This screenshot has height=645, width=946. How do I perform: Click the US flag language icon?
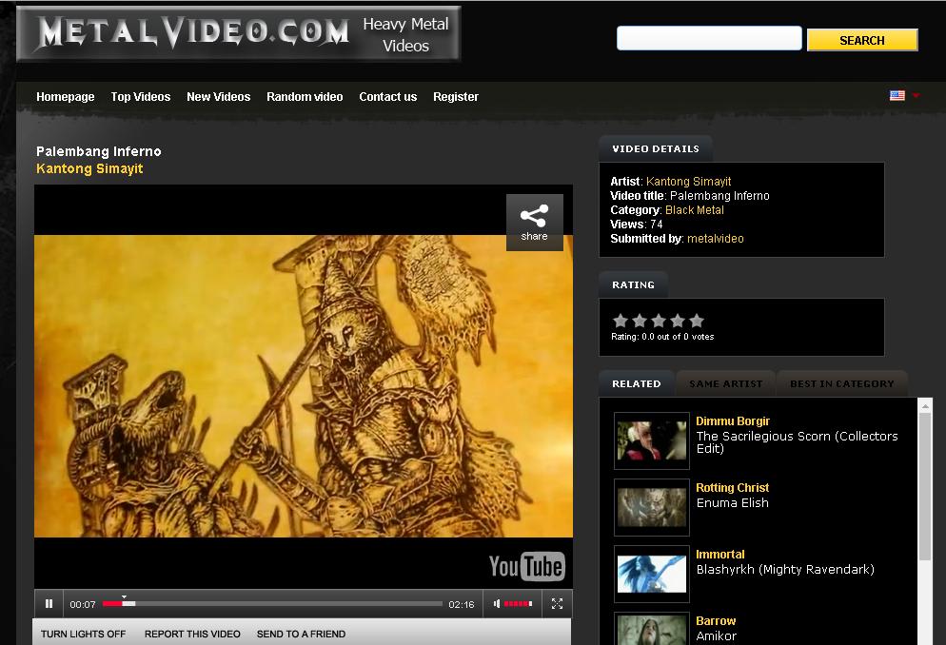coord(897,95)
